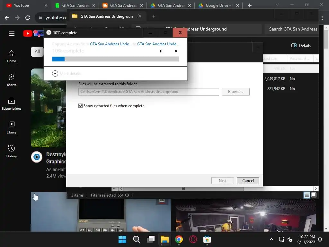Switch to the Google Drive - browser tab
Image resolution: width=329 pixels, height=247 pixels.
[219, 5]
